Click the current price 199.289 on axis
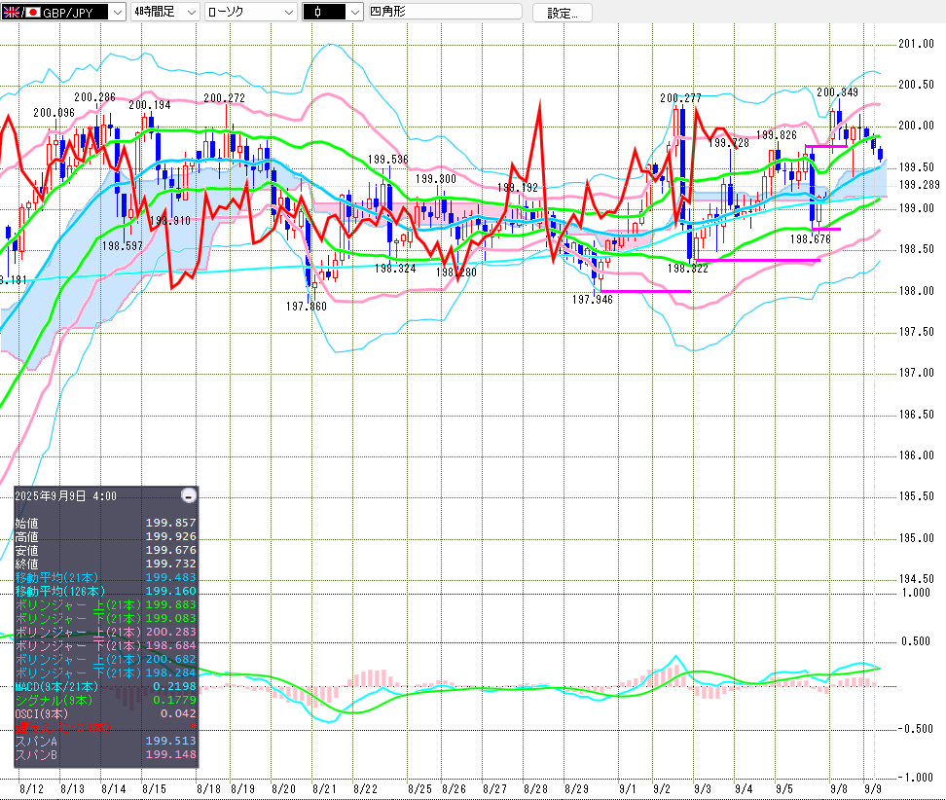The height and width of the screenshot is (800, 946). (920, 185)
